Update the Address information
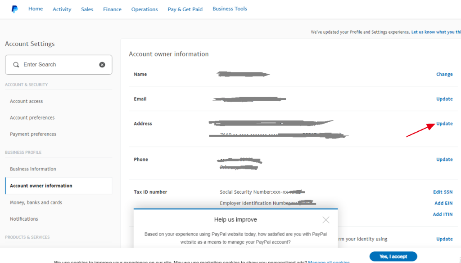The image size is (461, 263). (444, 124)
